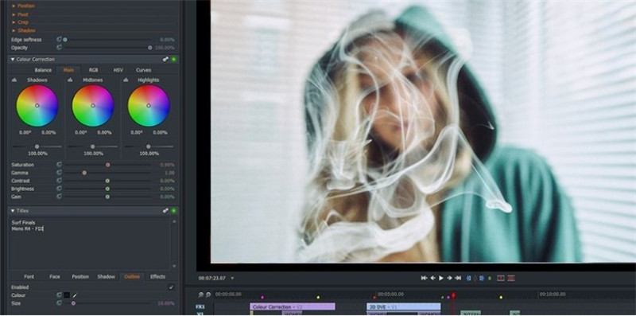
Task: Switch to the RGB tab
Action: point(93,70)
